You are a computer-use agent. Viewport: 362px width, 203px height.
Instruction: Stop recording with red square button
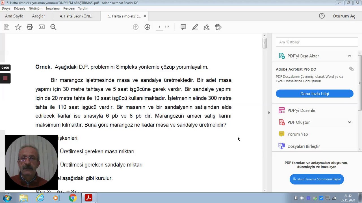click(x=5, y=78)
